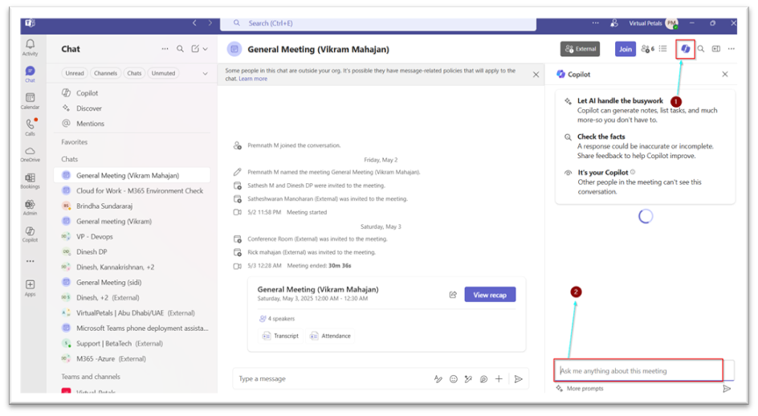
Task: Share the meeting recap card
Action: click(x=453, y=295)
